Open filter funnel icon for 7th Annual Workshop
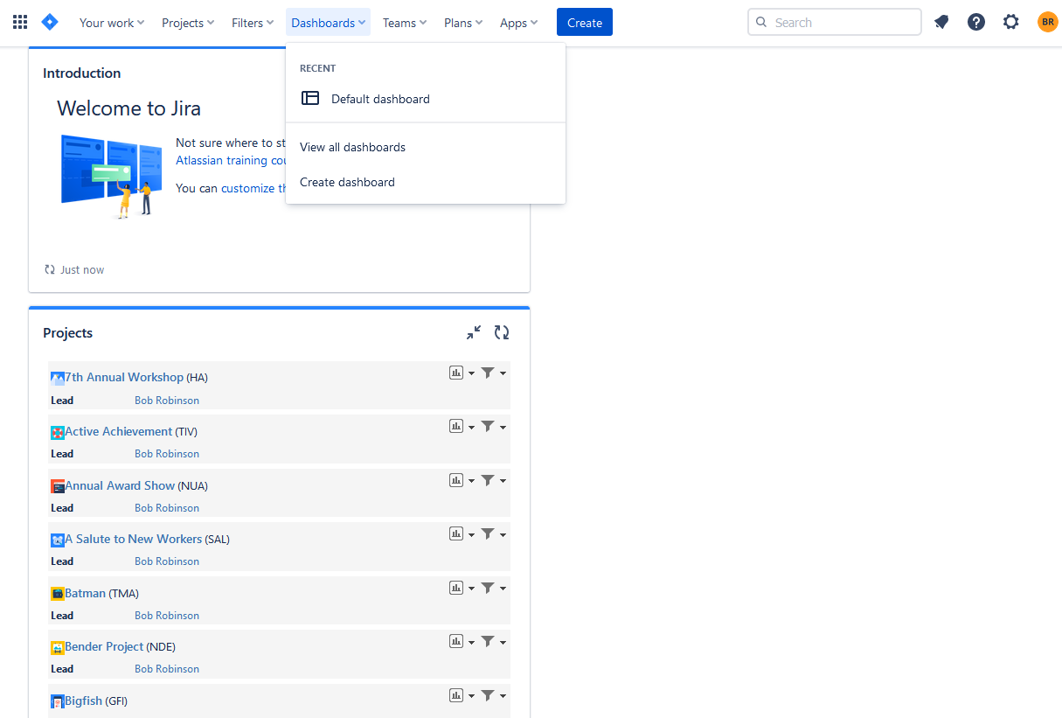1062x718 pixels. [x=488, y=373]
